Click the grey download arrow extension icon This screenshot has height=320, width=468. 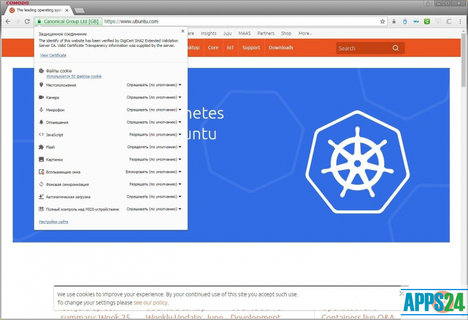pos(438,22)
